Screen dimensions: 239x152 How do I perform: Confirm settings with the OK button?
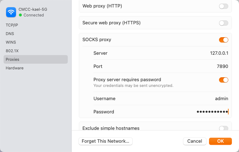[x=220, y=141]
